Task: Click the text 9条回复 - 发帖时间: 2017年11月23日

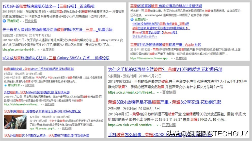Action: 26,35
